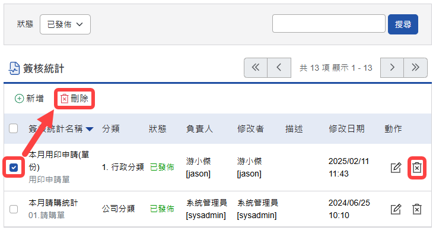Screen dimensions: 436x230
Task: Click the 搜尋 search button
Action: pyautogui.click(x=403, y=24)
